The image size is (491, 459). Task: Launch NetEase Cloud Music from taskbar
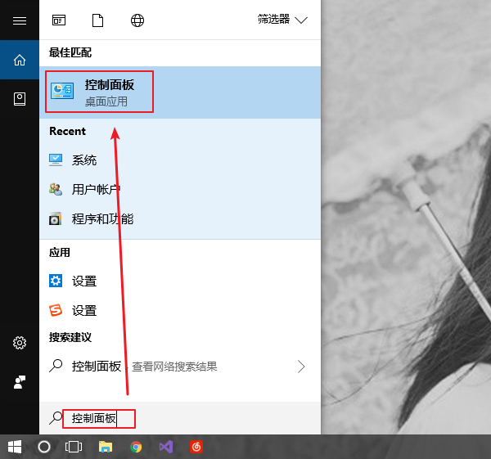[x=196, y=447]
